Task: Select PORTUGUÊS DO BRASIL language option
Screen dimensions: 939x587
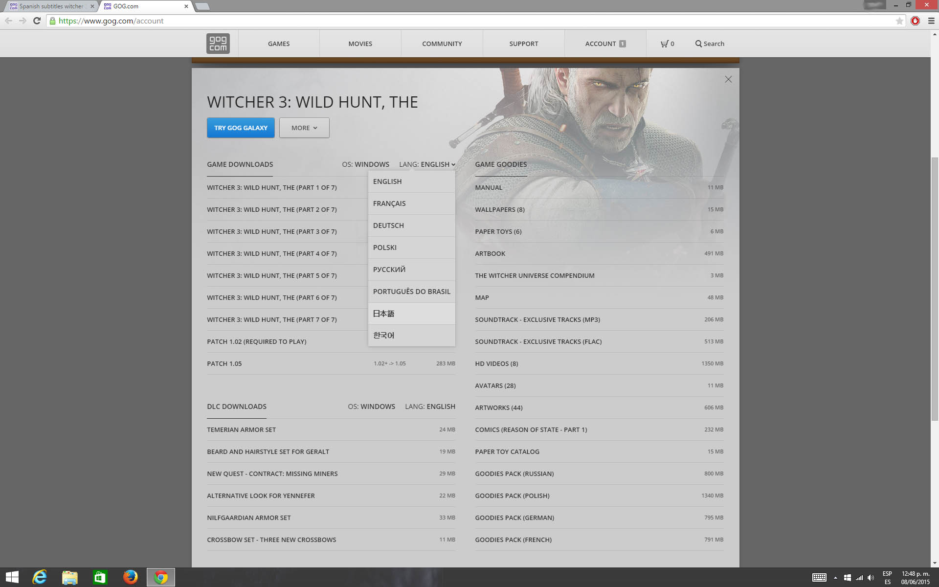Action: (x=411, y=292)
